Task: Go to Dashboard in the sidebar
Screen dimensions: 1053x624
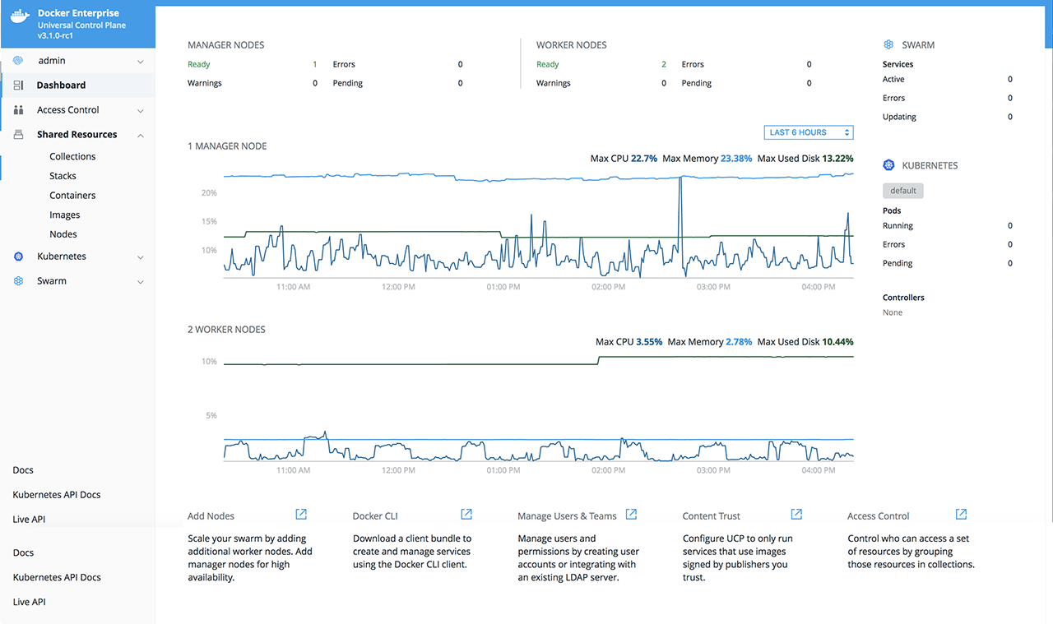Action: [61, 86]
